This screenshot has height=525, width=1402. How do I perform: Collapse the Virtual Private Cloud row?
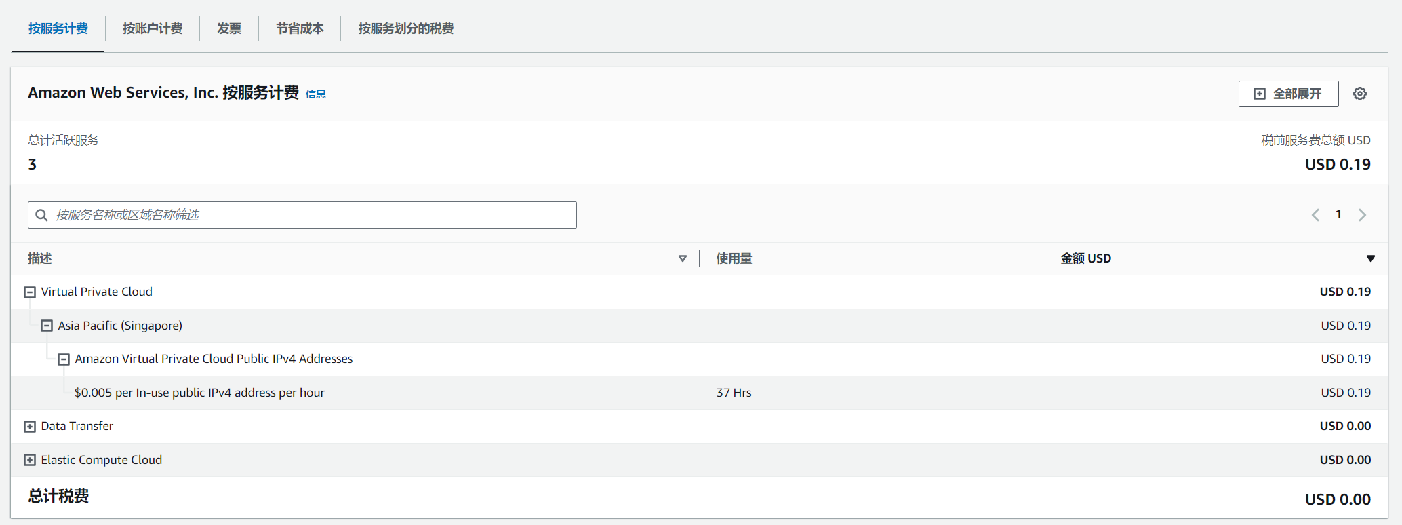tap(30, 292)
